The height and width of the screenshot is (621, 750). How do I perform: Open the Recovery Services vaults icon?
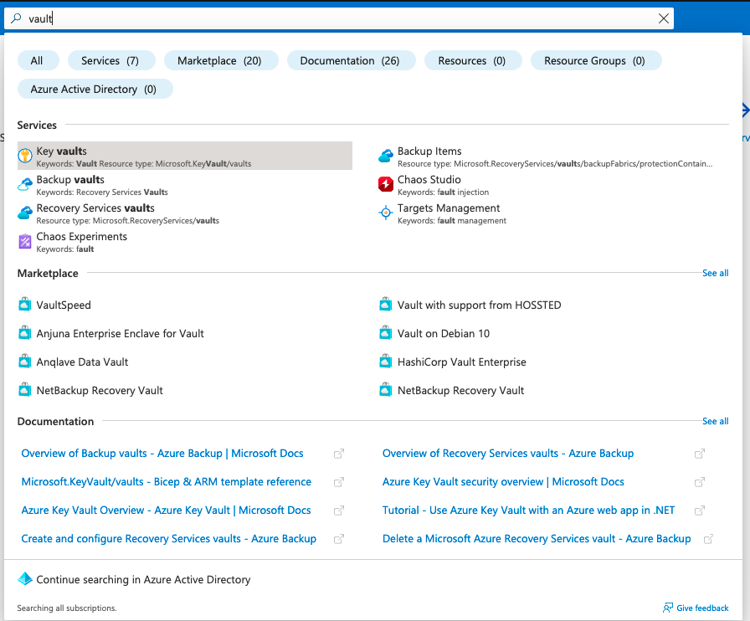25,213
